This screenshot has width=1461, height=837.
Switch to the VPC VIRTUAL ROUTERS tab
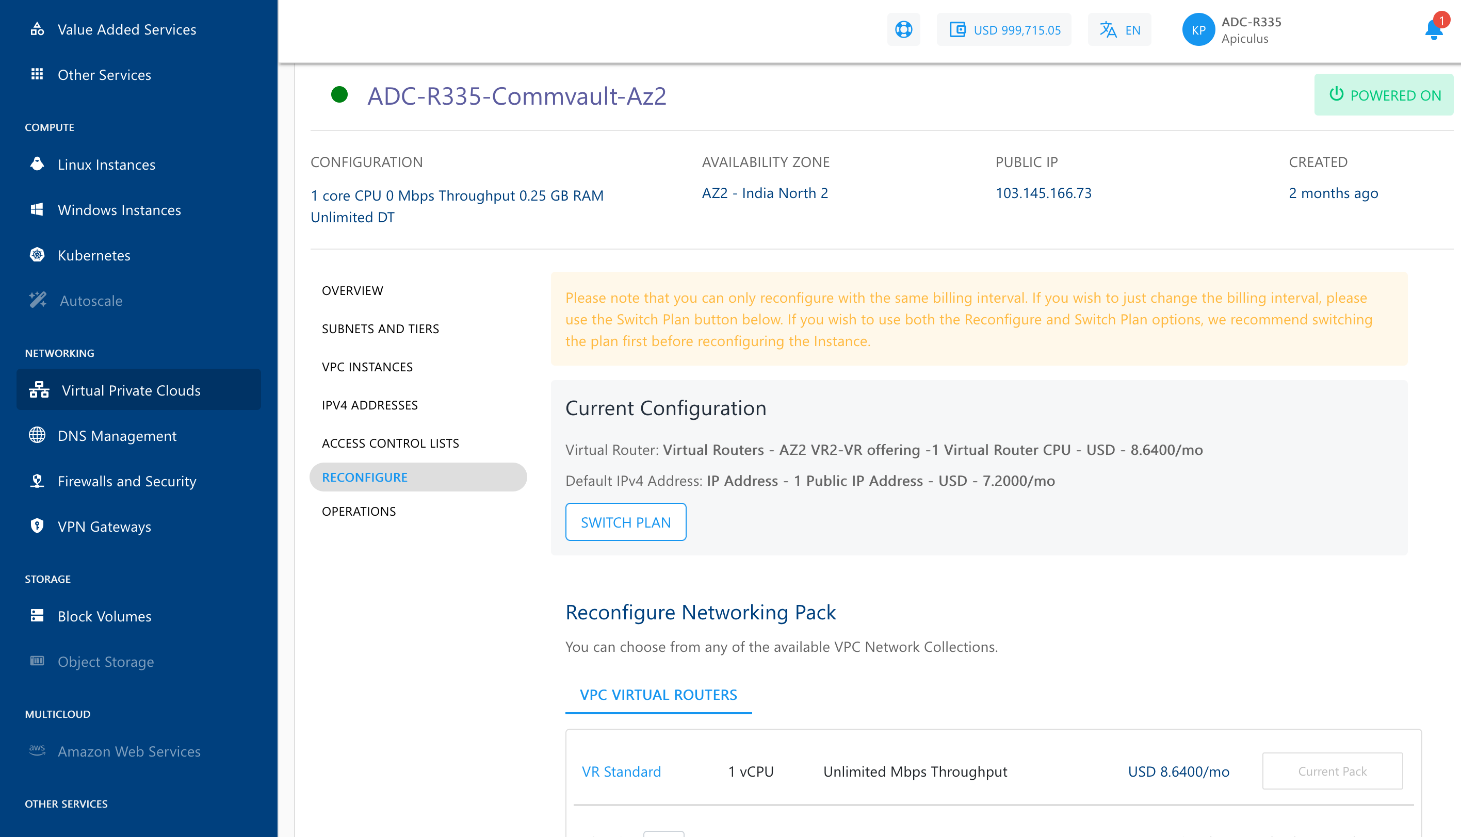658,695
